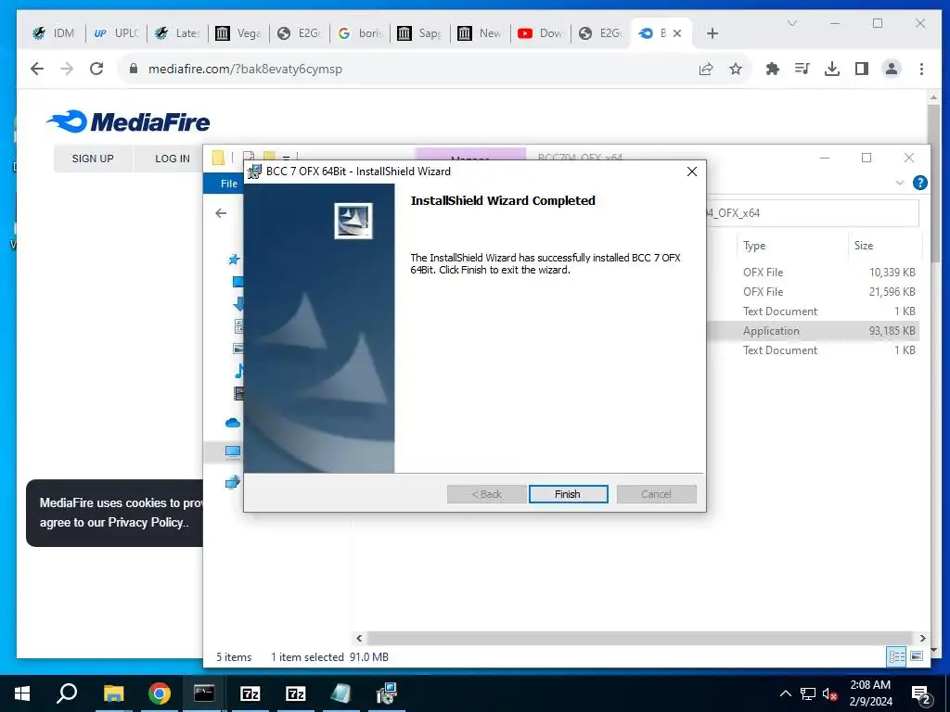Click Explorer horizontal scrollbar left arrow
950x712 pixels.
coord(359,638)
